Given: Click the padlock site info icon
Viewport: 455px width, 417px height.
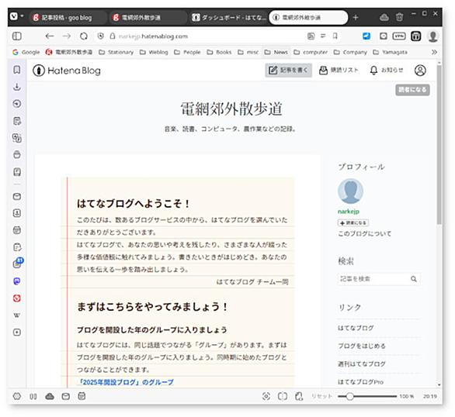Looking at the screenshot, I should point(113,36).
